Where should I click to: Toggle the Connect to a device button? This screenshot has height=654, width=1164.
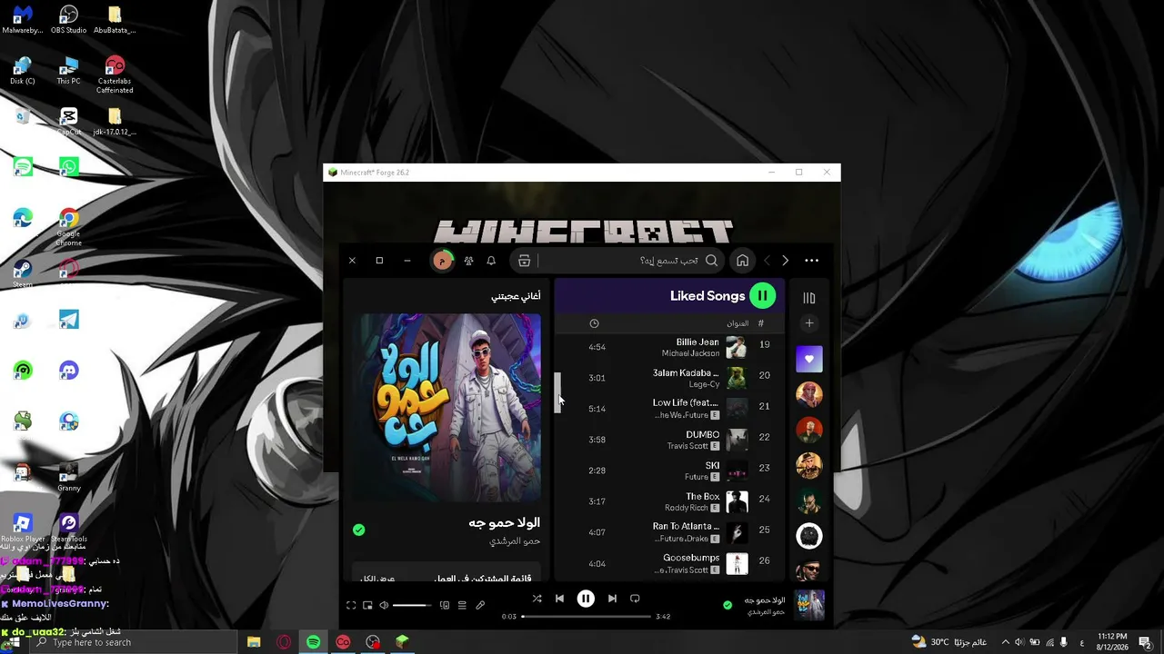tap(445, 605)
